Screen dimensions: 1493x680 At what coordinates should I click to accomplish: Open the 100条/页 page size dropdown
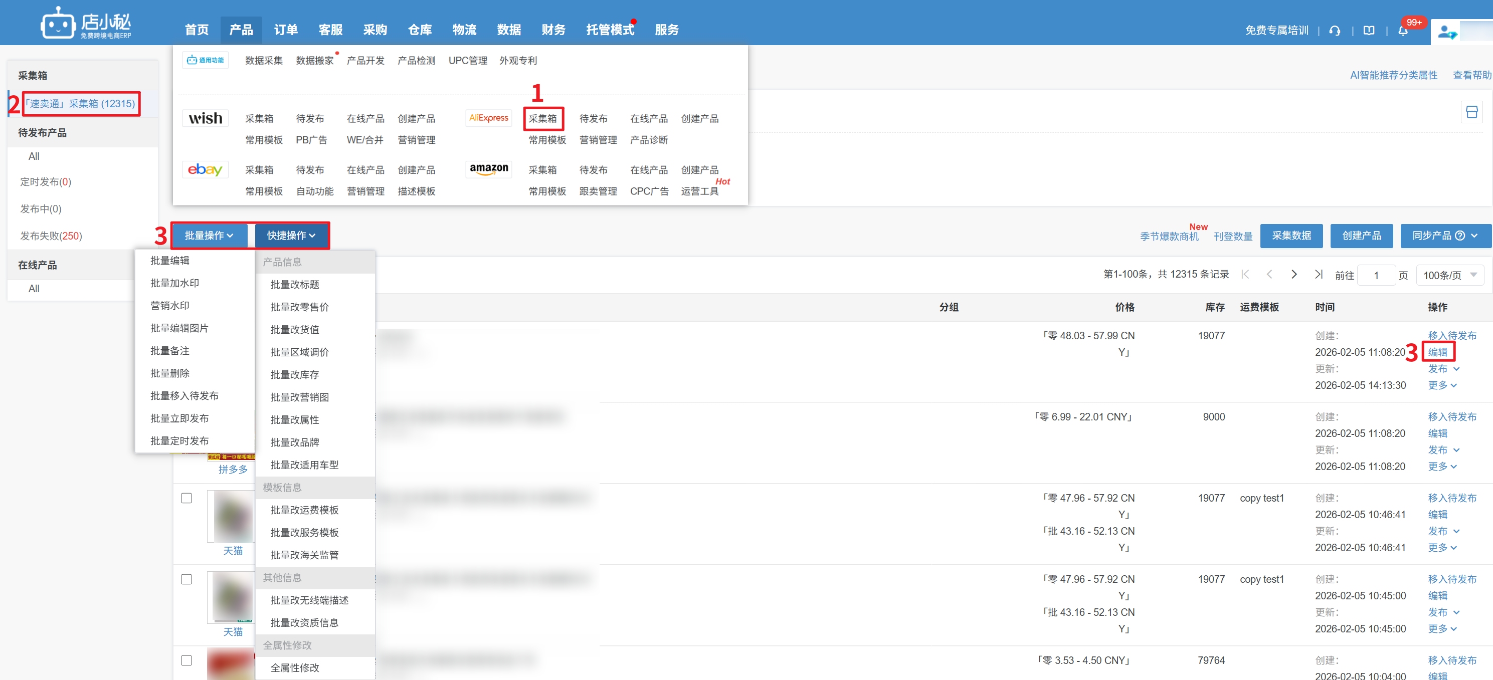[1449, 275]
